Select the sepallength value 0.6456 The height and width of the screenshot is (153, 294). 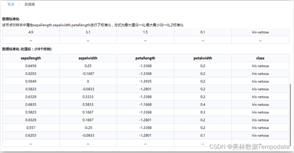31,66
